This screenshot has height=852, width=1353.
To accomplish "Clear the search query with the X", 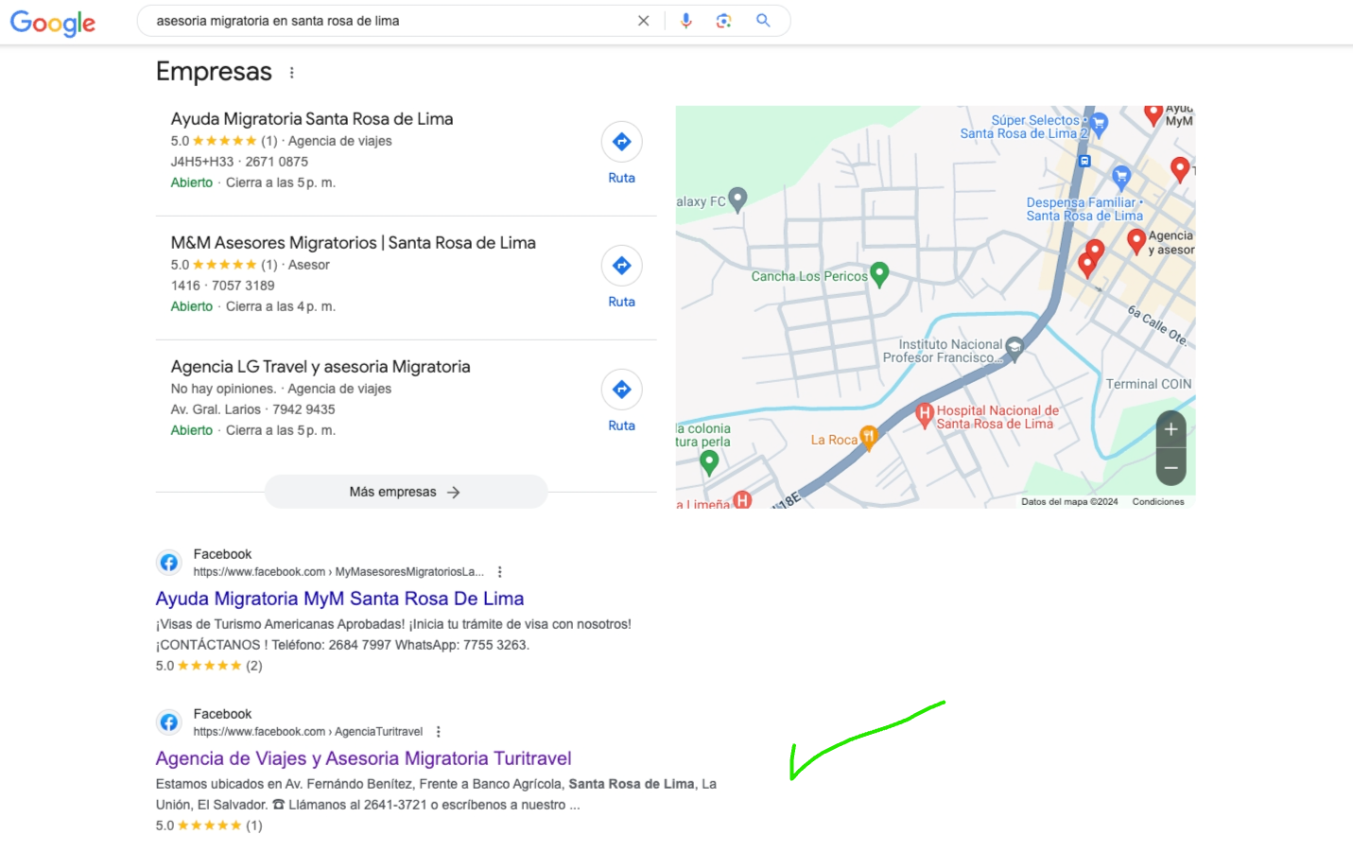I will tap(644, 21).
